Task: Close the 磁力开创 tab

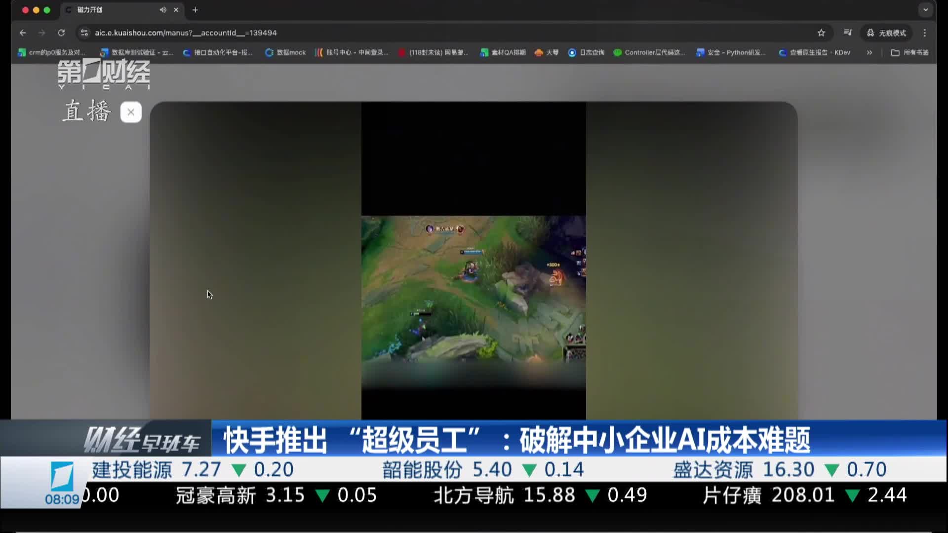Action: point(176,10)
